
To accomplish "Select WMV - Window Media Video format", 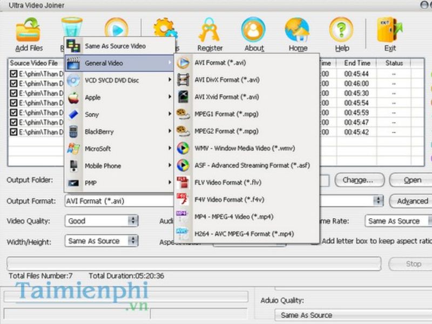I will coord(237,148).
